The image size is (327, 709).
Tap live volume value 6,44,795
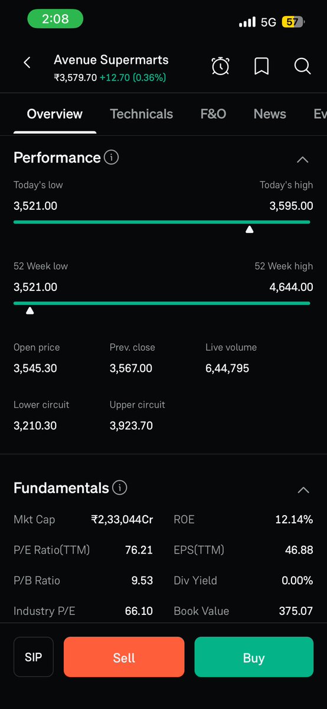[227, 368]
